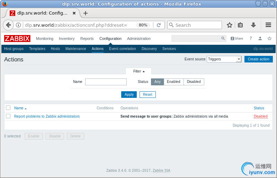This screenshot has height=178, width=277.
Task: Click the 'Displaying 1 of 1 found' text
Action: coord(251,125)
